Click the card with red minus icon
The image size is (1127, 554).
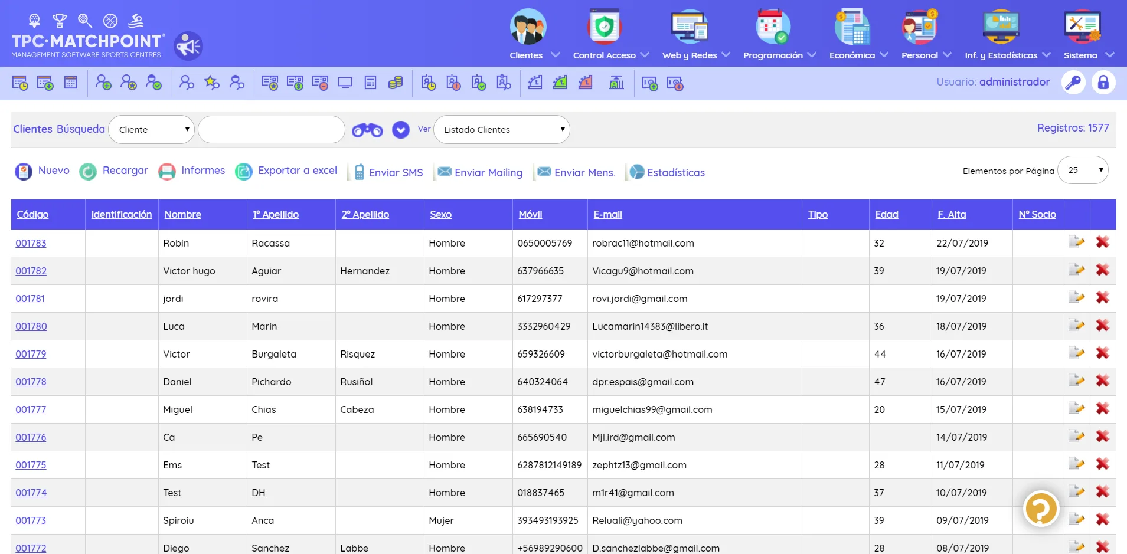pos(320,83)
